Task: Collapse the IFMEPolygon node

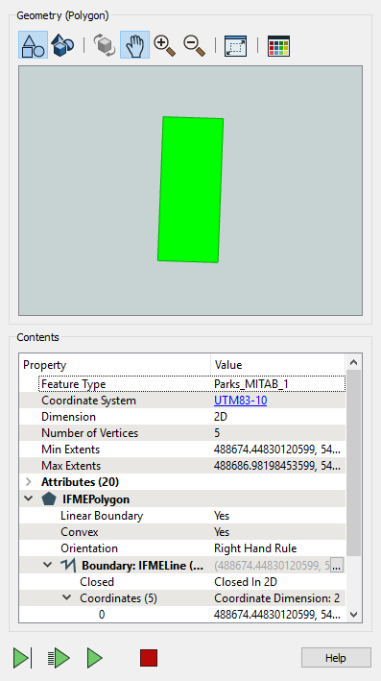Action: [x=29, y=499]
